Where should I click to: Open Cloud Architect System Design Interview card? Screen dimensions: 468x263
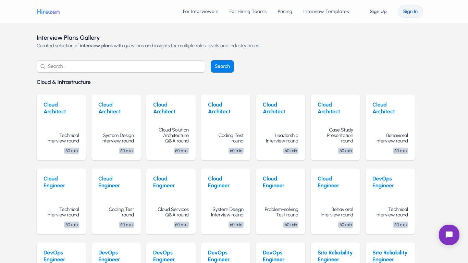[116, 127]
